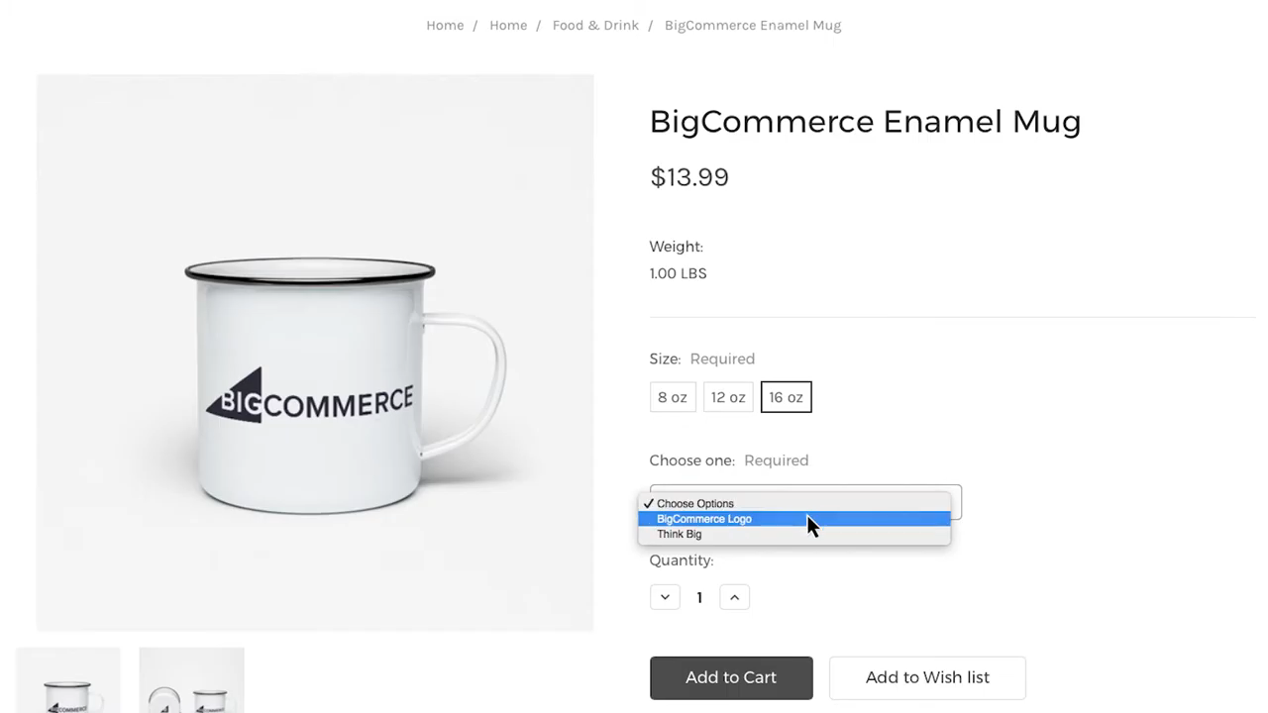Click the Add to Wish list button
This screenshot has height=713, width=1268.
927,677
